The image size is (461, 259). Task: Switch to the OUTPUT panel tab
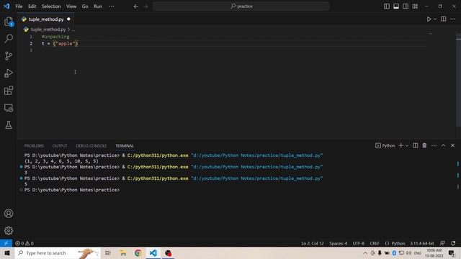coord(60,145)
